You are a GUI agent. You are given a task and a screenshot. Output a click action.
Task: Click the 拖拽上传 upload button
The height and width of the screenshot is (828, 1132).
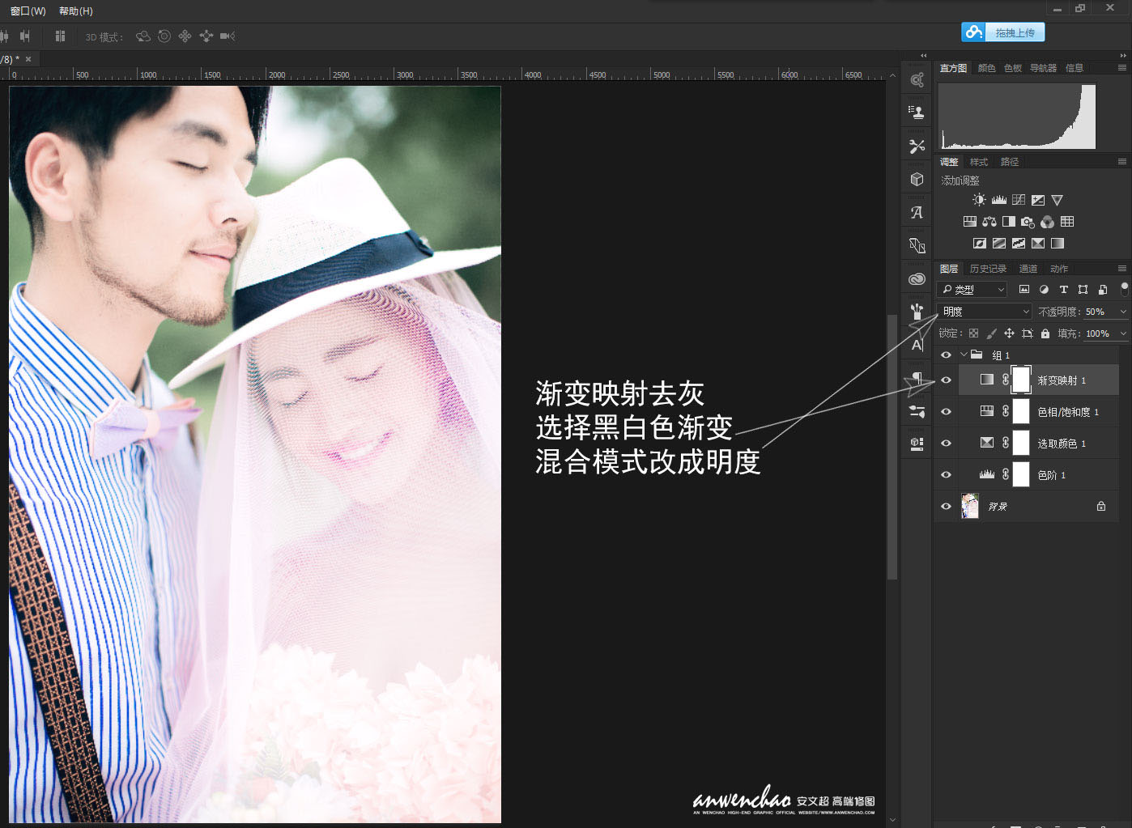(1002, 32)
